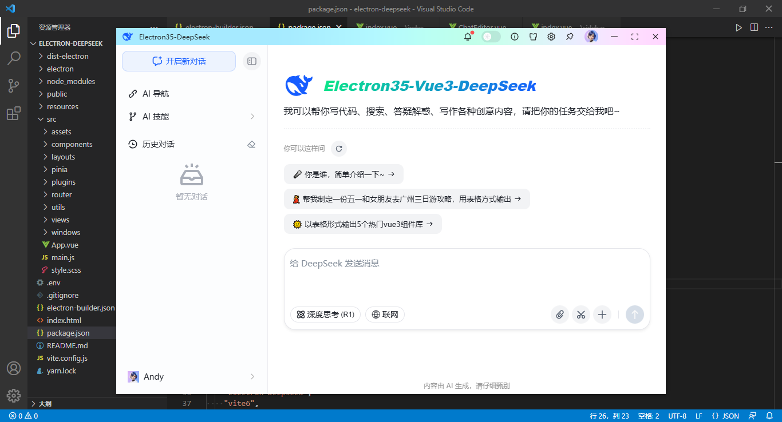
Task: Select the 历史对话 heading
Action: coord(159,144)
